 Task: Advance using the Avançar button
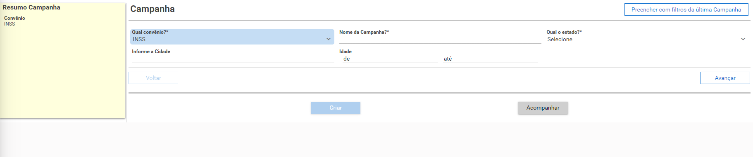point(725,78)
